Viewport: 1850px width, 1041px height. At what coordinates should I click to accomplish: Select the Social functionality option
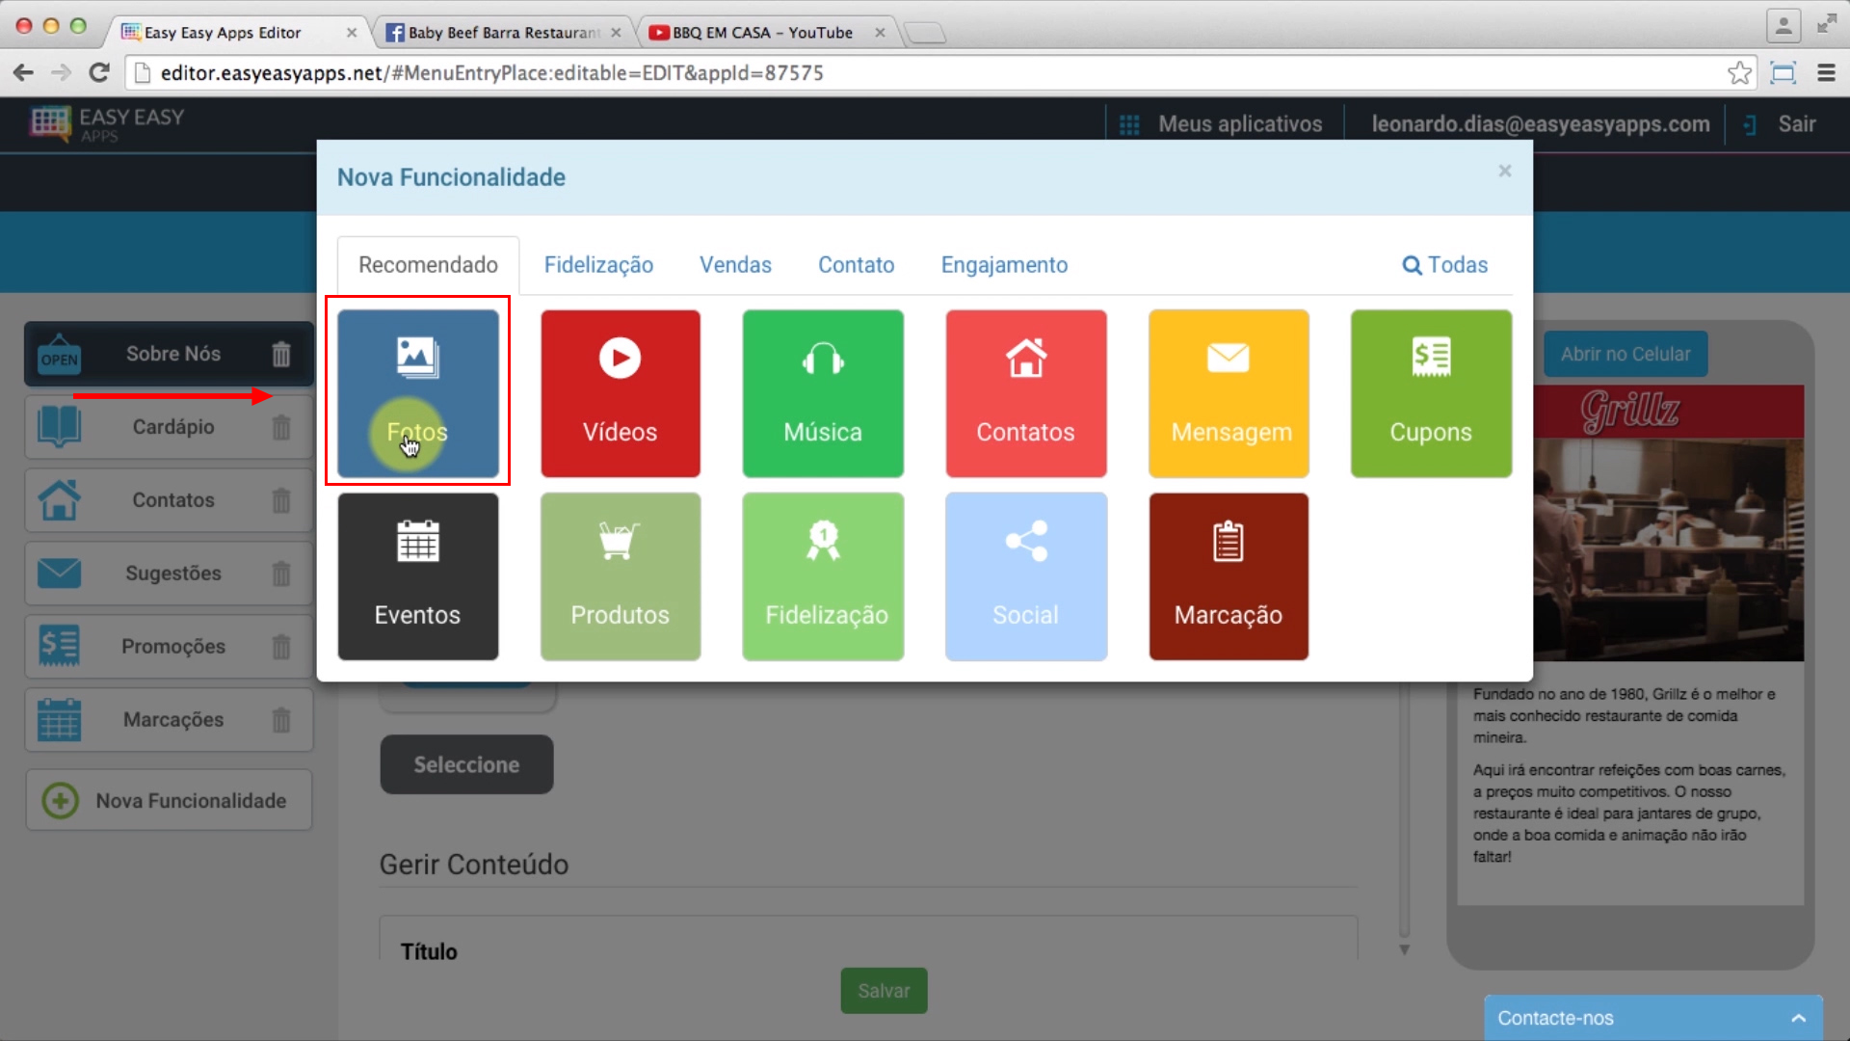1025,575
